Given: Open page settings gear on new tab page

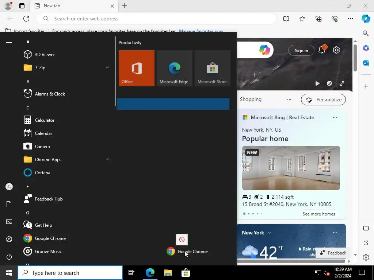Looking at the screenshot, I should point(336,50).
